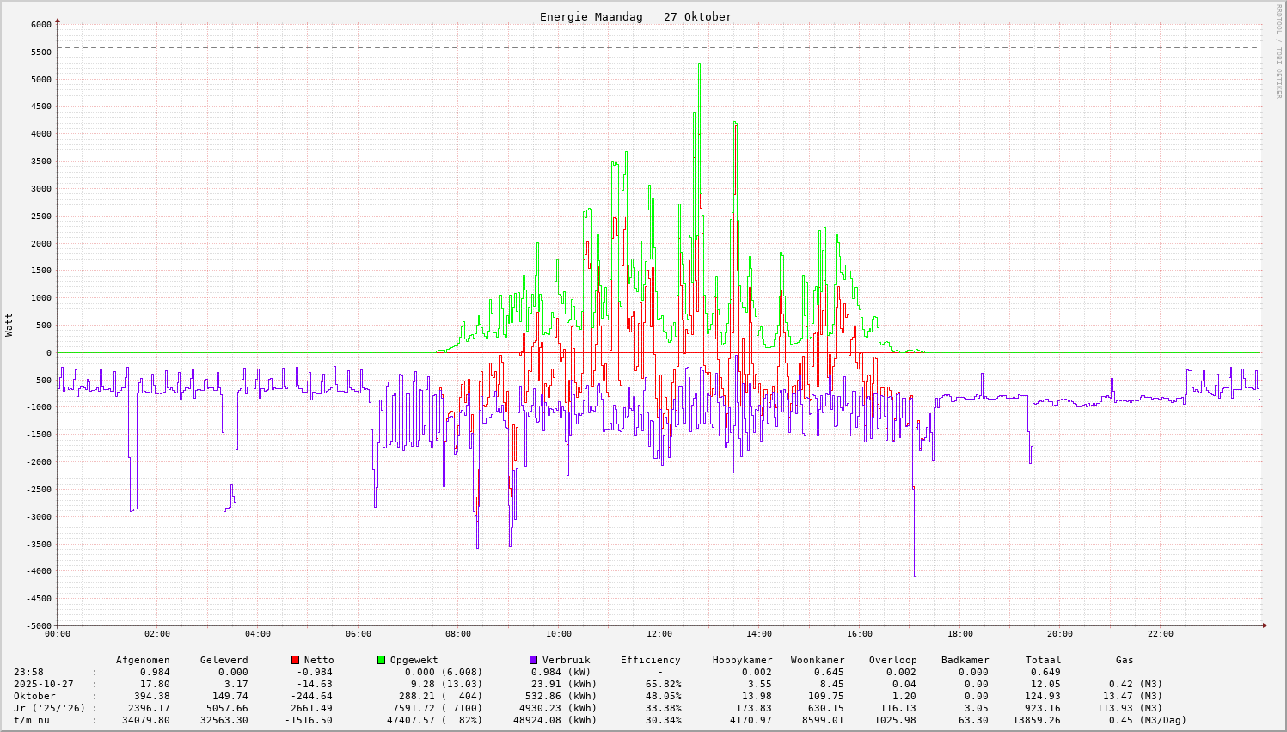Click the 'Woonkamer' column header
Viewport: 1287px width, 732px height.
point(818,660)
